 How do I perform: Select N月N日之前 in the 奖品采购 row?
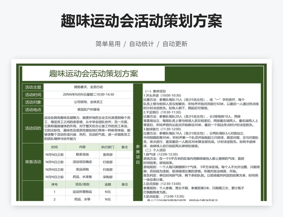(54, 170)
